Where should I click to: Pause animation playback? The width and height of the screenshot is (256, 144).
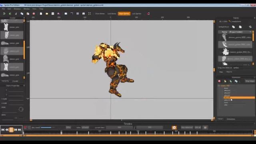click(x=11, y=130)
